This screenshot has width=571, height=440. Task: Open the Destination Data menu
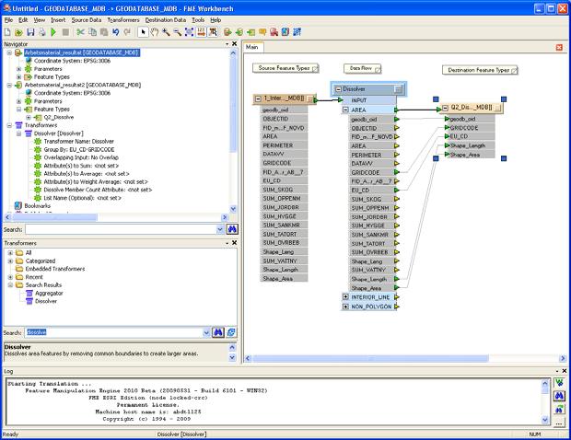[166, 20]
